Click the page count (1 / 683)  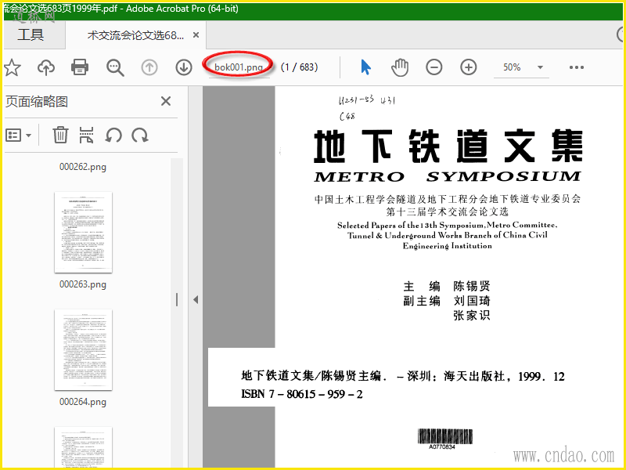click(x=300, y=67)
